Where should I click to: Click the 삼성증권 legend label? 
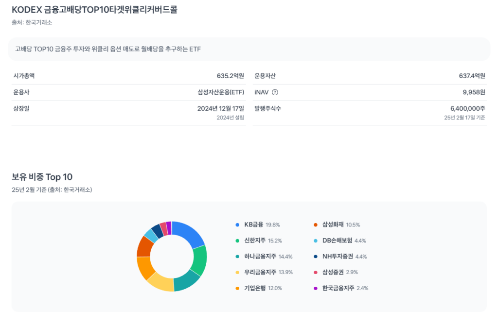click(x=333, y=272)
